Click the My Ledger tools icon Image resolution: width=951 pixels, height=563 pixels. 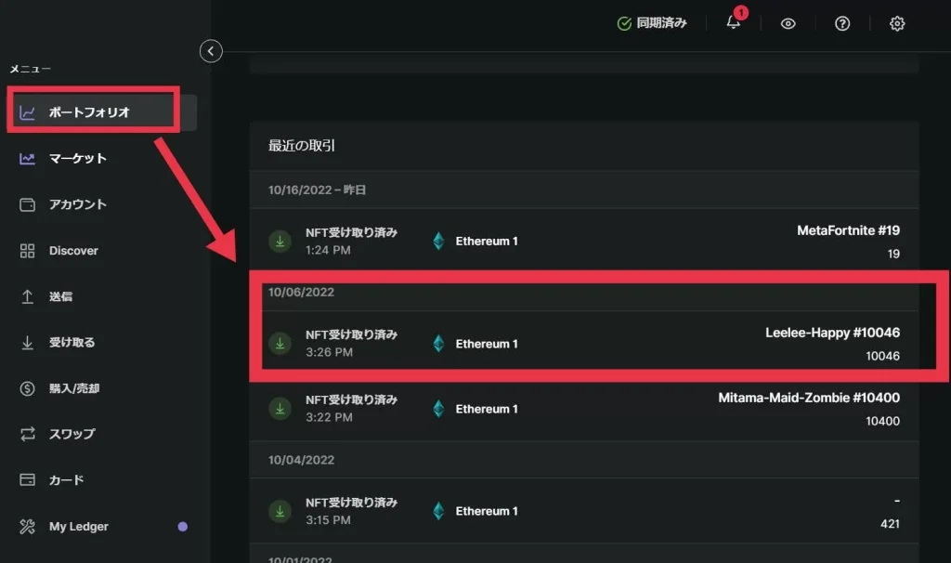point(27,527)
